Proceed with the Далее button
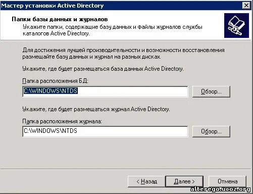Screen dimensions: 253x194 [184, 181]
